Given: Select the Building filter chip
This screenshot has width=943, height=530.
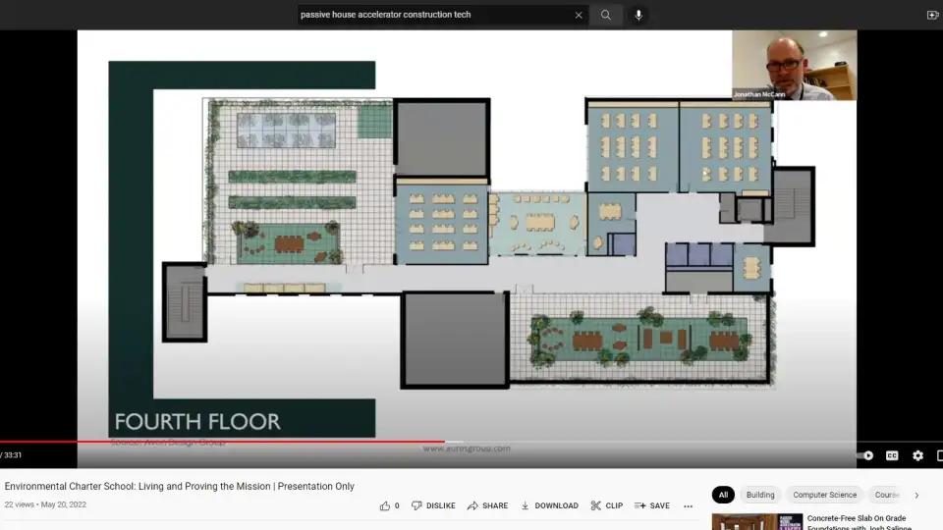Looking at the screenshot, I should point(759,495).
